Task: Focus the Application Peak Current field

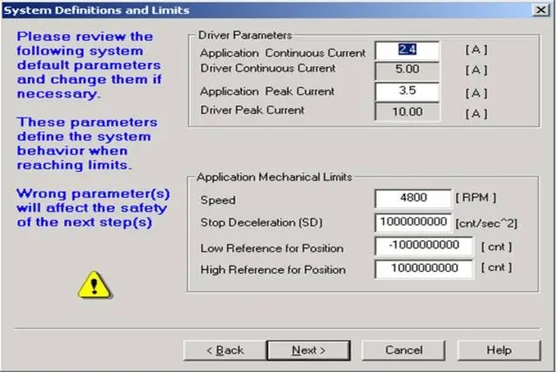Action: point(407,92)
